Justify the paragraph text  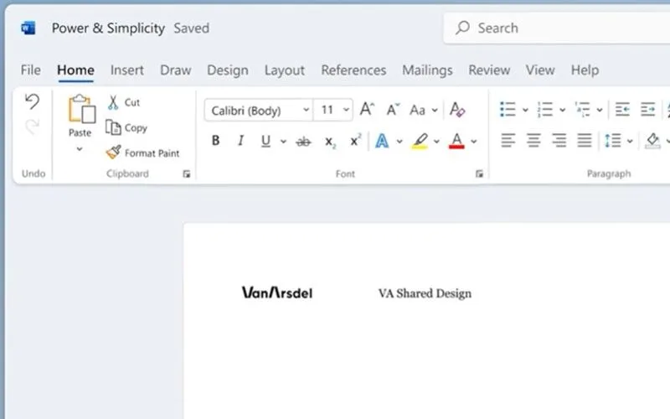[585, 140]
